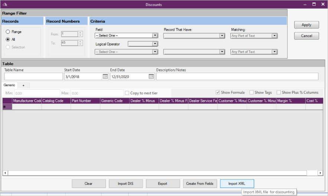Select the Range radio button
Image resolution: width=328 pixels, height=196 pixels.
click(x=8, y=32)
